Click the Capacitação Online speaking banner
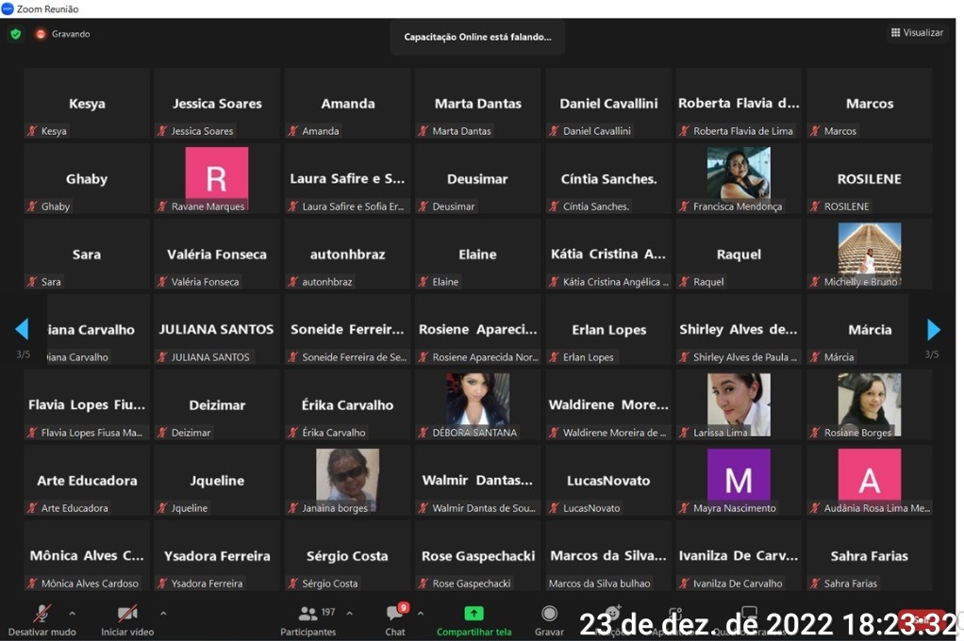 (x=477, y=37)
